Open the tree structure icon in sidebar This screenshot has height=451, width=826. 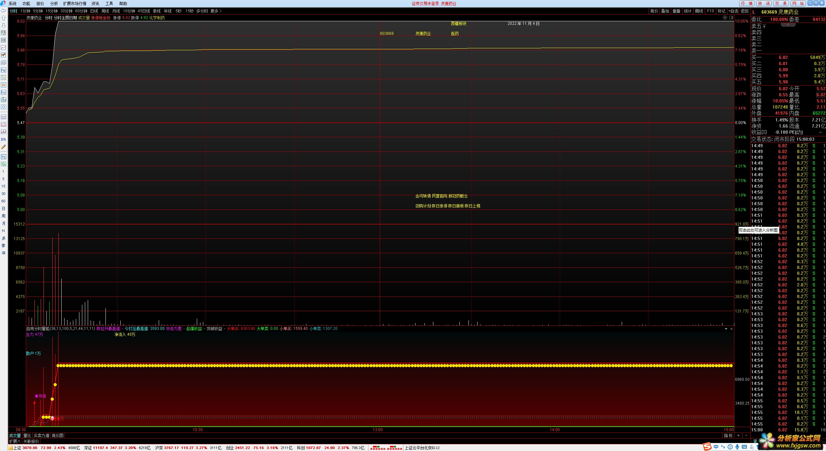coord(4,77)
